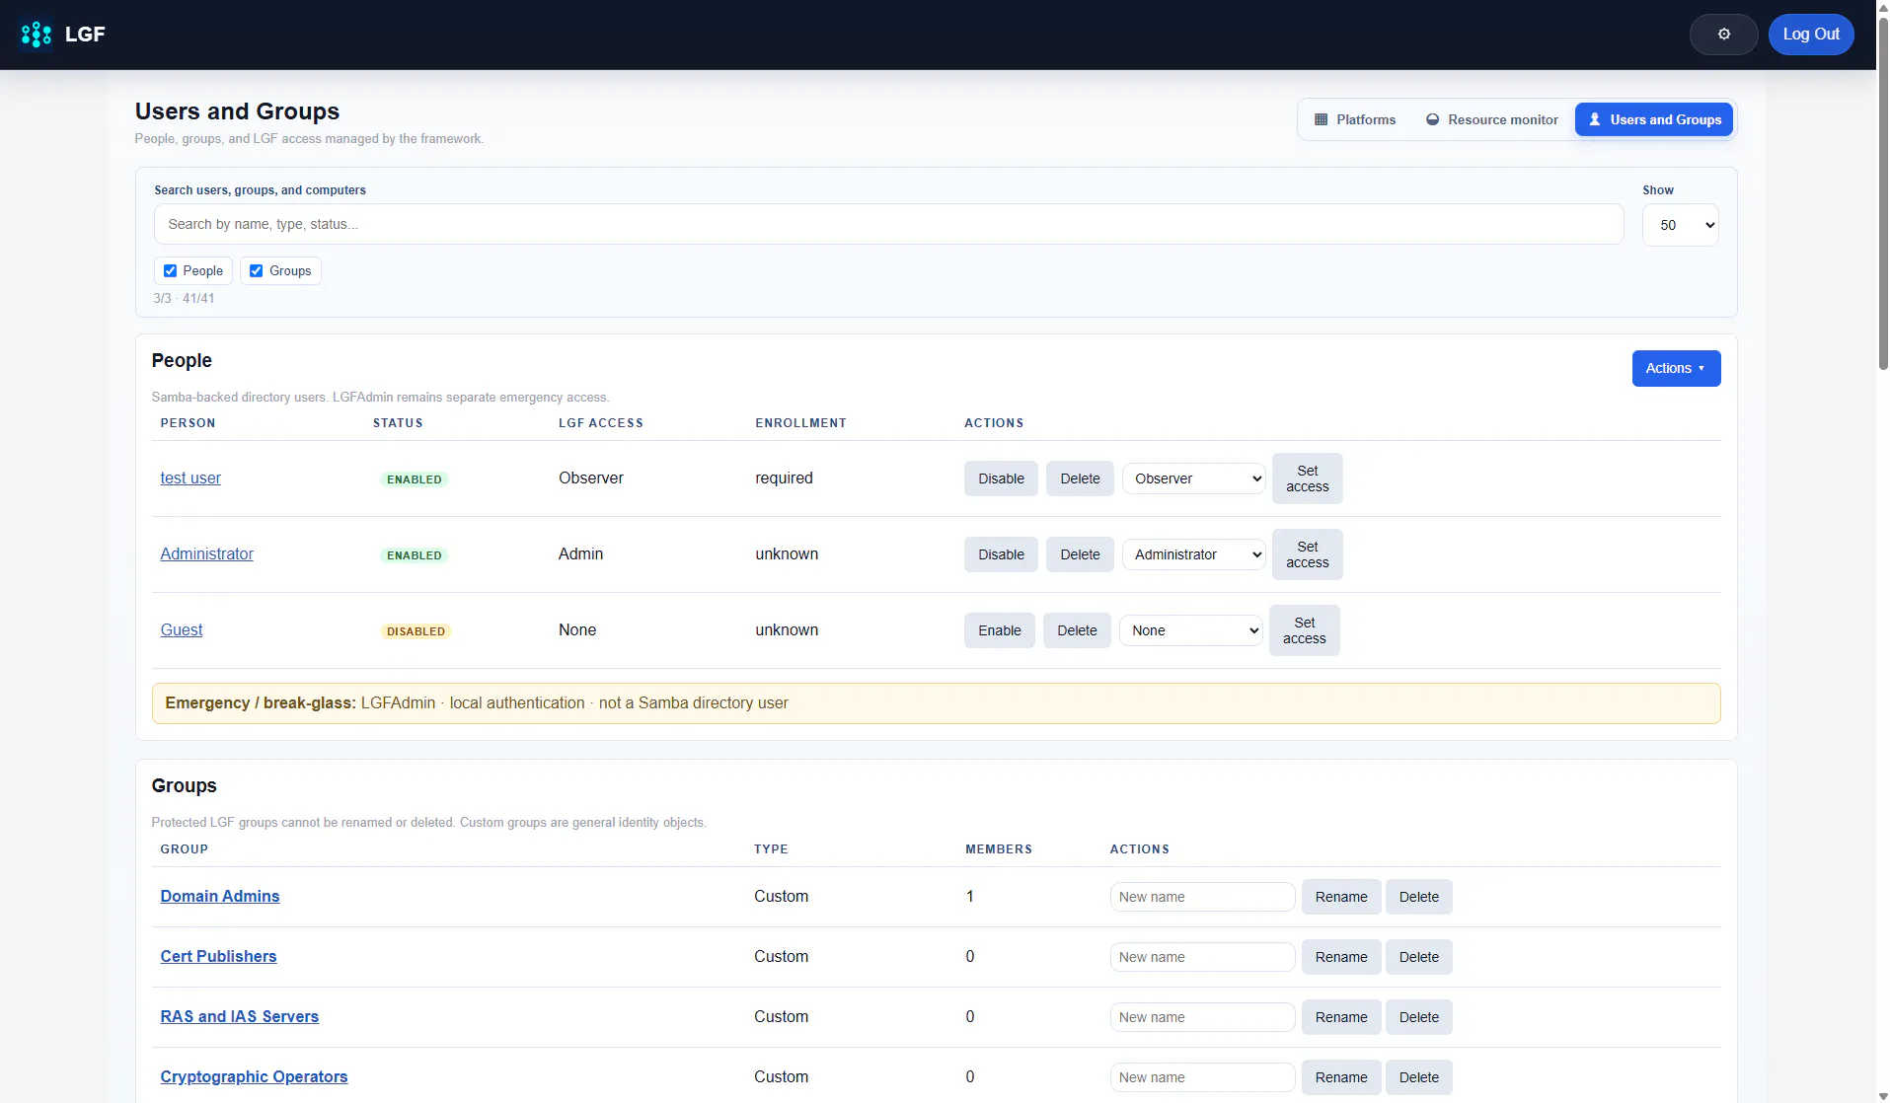The width and height of the screenshot is (1890, 1103).
Task: Switch to the Platforms tab
Action: pyautogui.click(x=1354, y=119)
